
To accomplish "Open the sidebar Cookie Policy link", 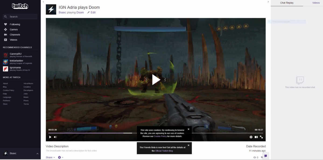I will click(9, 90).
